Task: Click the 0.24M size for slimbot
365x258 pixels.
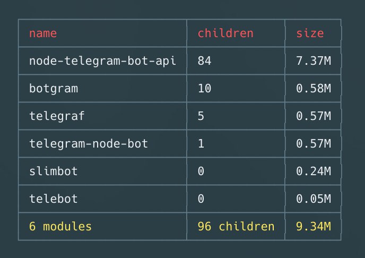Action: [x=314, y=171]
